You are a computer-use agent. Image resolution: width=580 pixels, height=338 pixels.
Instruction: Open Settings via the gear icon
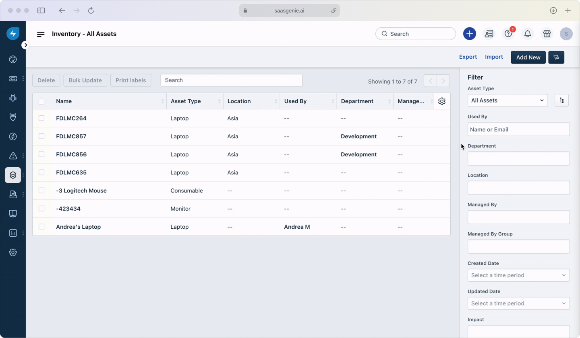[12, 252]
